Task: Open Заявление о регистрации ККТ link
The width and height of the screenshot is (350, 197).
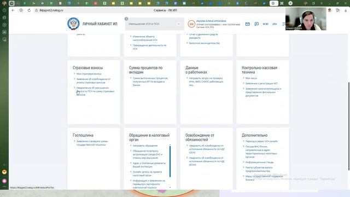Action: point(261,83)
